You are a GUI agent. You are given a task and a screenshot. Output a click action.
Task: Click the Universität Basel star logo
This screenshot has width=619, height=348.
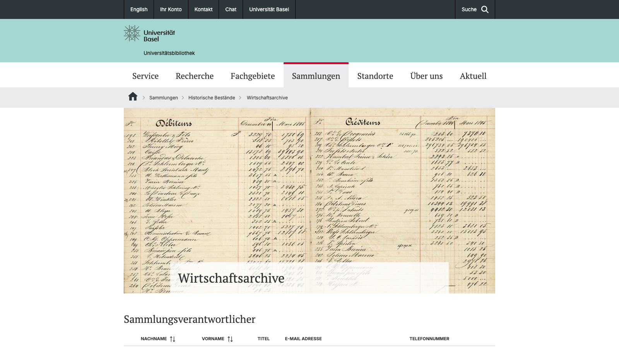pos(132,34)
